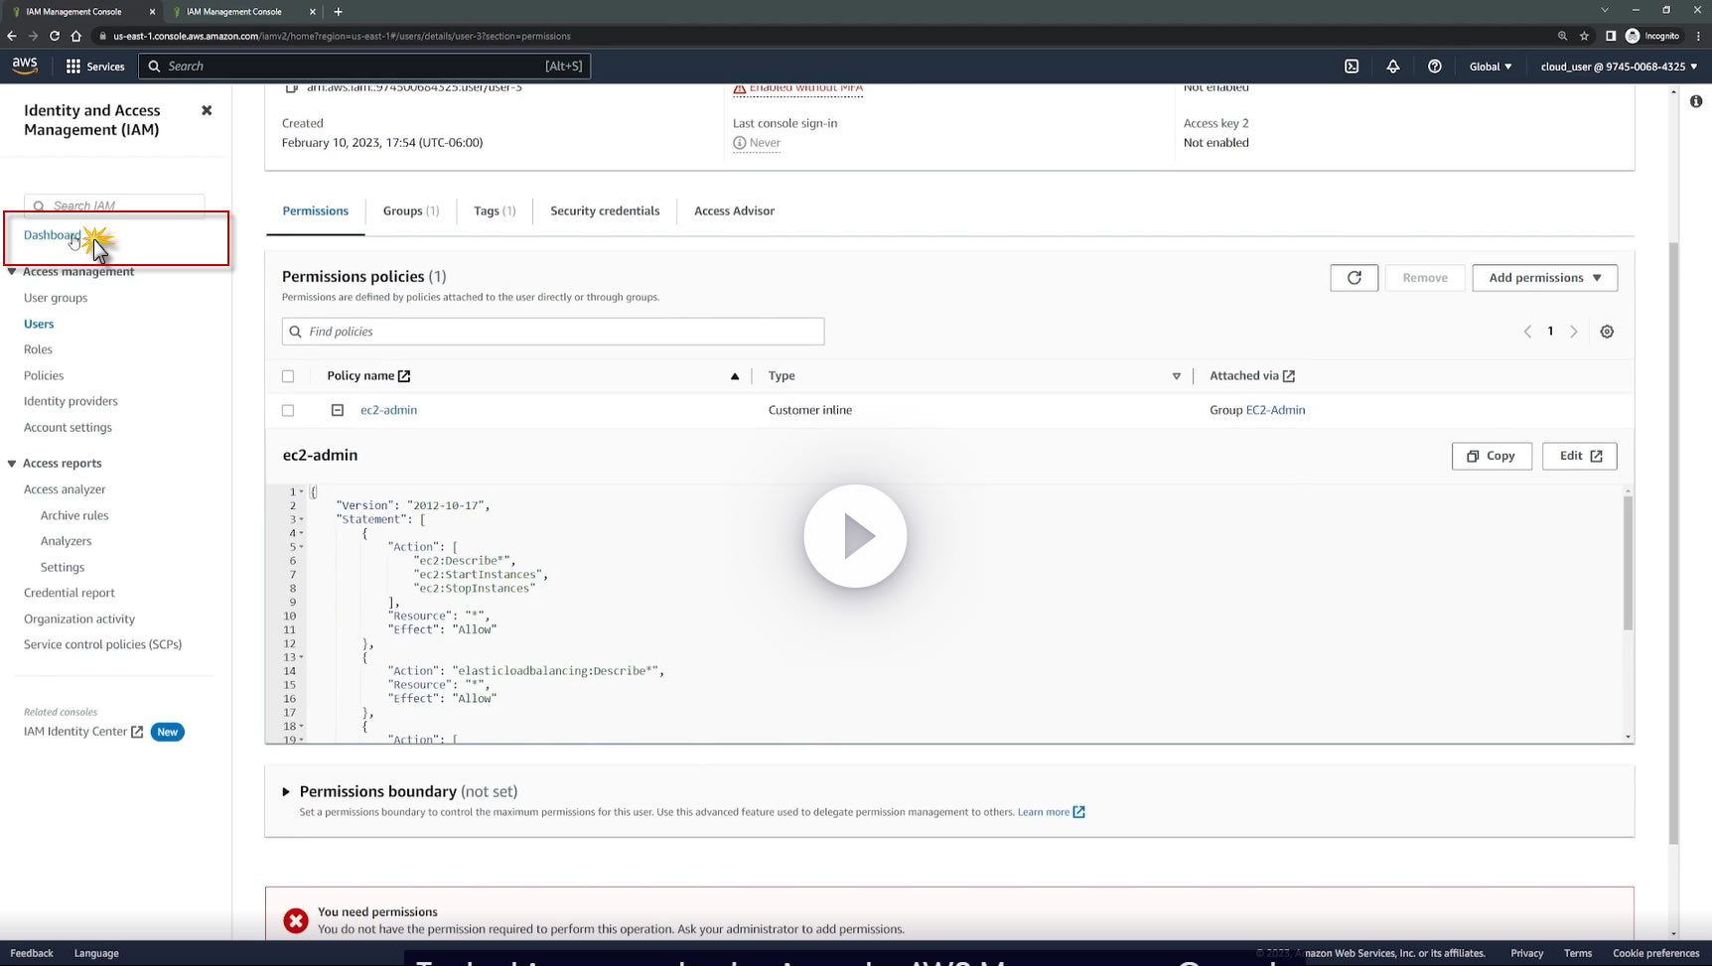The height and width of the screenshot is (966, 1712).
Task: Open permissions table settings gear
Action: pos(1607,332)
